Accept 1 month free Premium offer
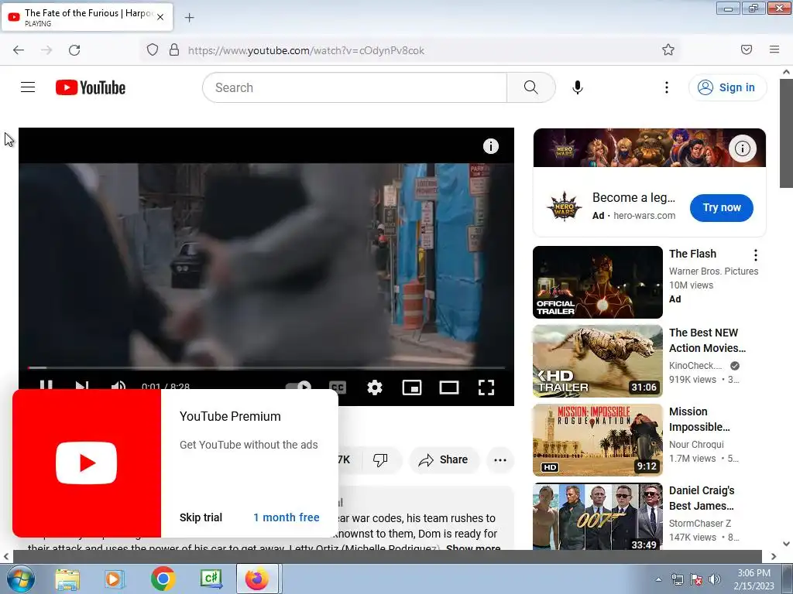The image size is (793, 594). (287, 517)
